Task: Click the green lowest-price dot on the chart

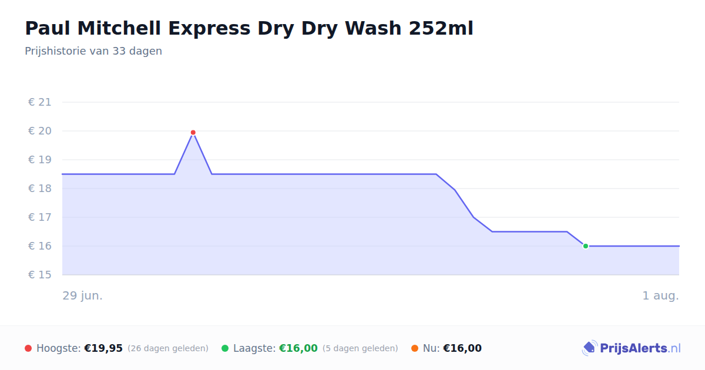Action: click(x=585, y=246)
